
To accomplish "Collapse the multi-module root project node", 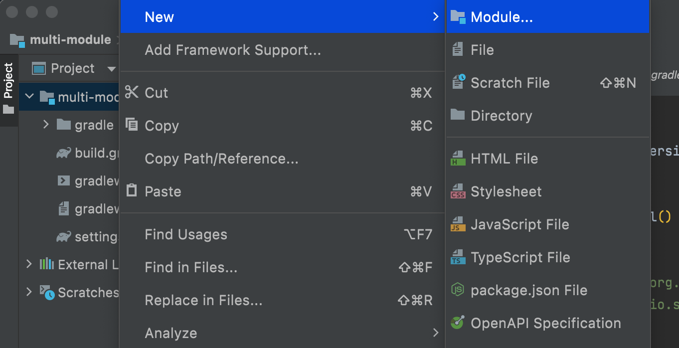I will coord(29,97).
